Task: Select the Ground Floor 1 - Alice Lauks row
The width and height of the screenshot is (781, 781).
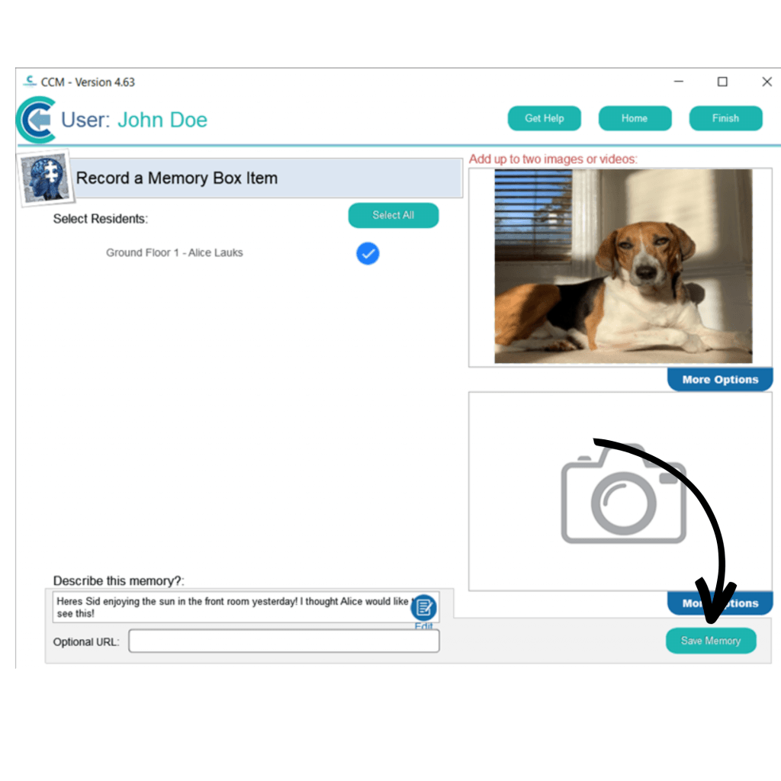Action: point(175,253)
